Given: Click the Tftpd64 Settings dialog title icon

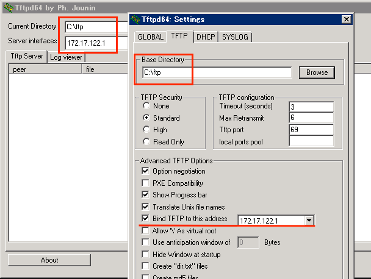Looking at the screenshot, I should click(x=135, y=19).
